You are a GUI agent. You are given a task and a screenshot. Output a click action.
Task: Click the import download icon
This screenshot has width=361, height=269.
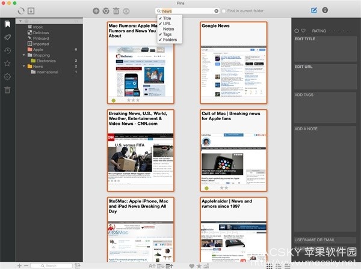click(x=31, y=11)
